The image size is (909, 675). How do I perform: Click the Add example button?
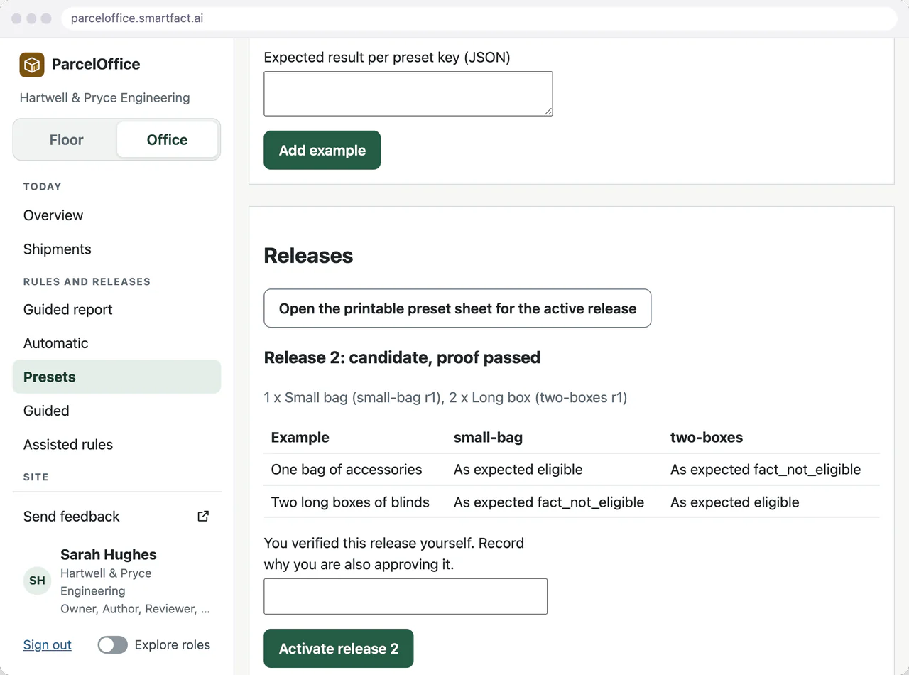[x=322, y=151]
